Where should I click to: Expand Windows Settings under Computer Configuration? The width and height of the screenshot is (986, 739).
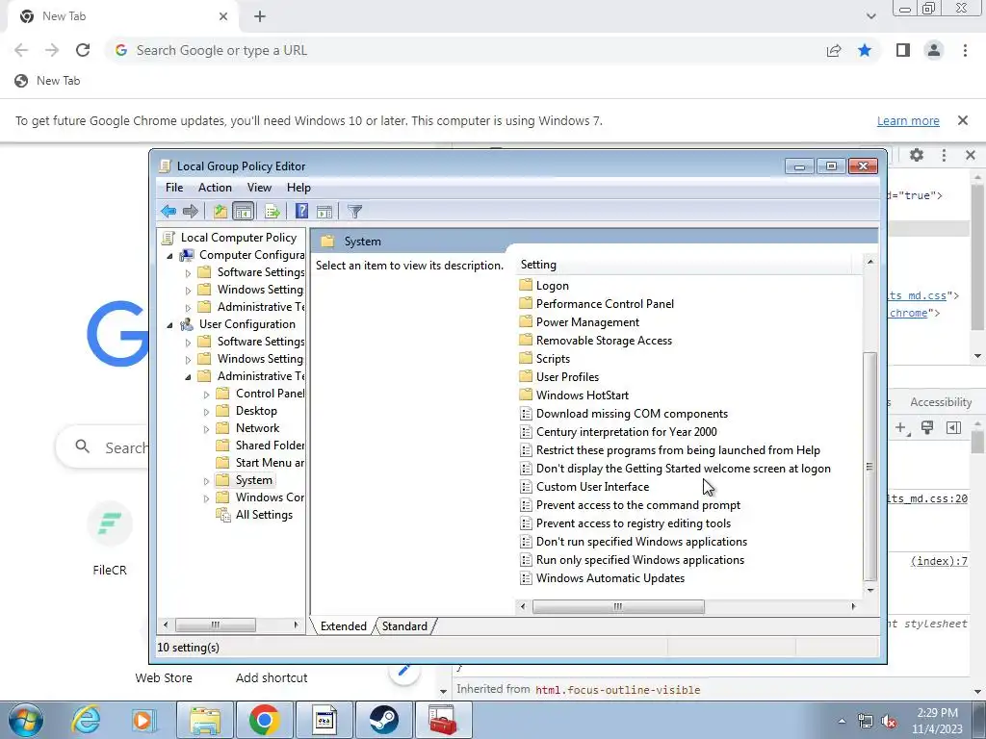click(188, 291)
